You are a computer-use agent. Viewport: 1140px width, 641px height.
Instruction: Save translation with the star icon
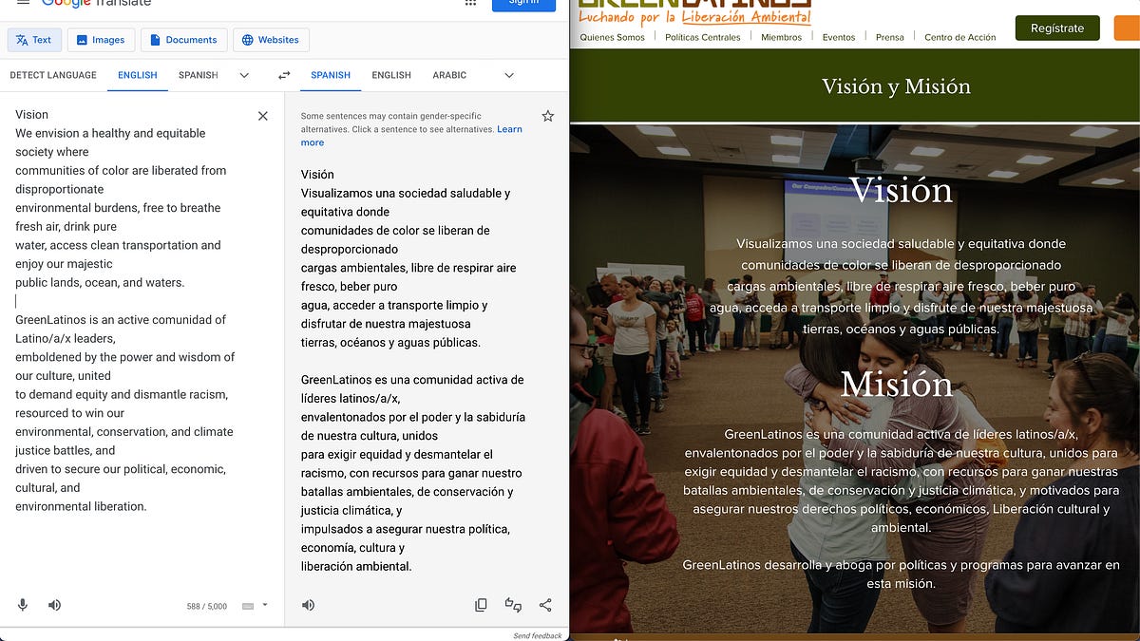click(547, 116)
